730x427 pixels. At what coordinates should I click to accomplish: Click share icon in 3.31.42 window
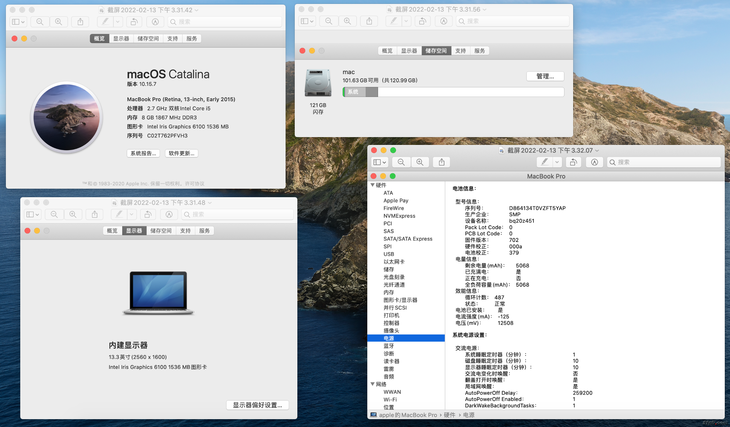tap(80, 22)
